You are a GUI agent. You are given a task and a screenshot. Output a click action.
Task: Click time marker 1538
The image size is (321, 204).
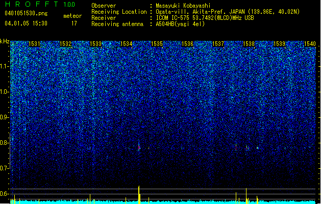(x=249, y=44)
